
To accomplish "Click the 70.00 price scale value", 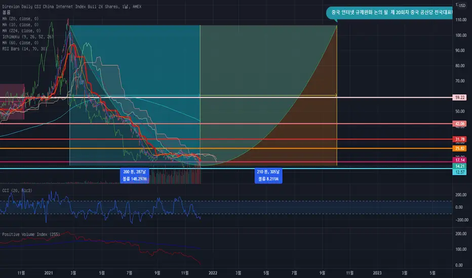I will (460, 81).
